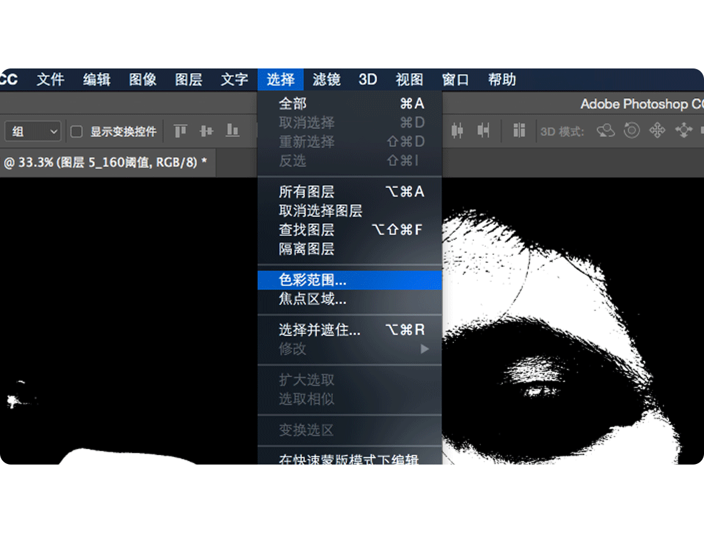Choose 色彩范围... menu entry

click(x=350, y=280)
